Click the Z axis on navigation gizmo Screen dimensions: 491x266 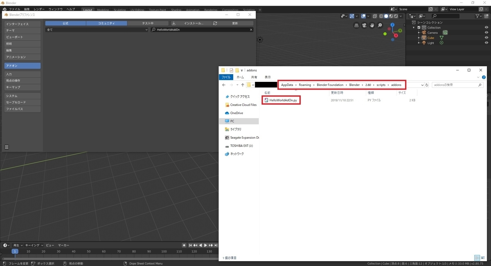pos(392,25)
